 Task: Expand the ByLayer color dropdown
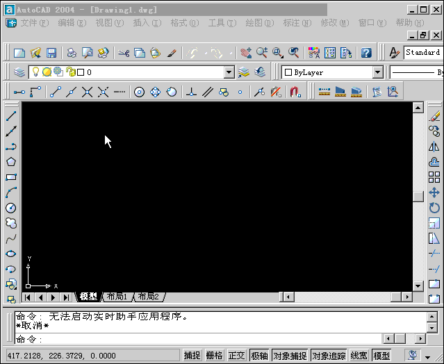pos(377,72)
